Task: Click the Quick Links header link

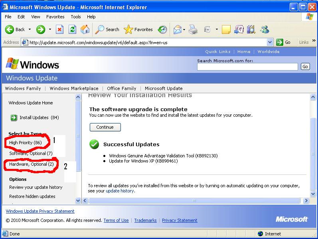Action: [x=218, y=52]
